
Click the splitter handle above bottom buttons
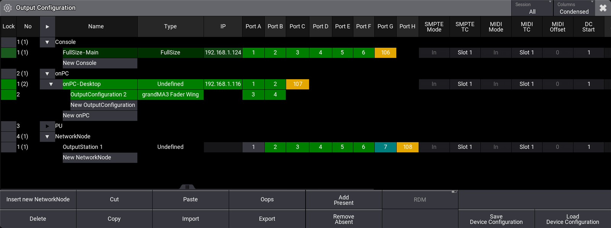(x=187, y=187)
